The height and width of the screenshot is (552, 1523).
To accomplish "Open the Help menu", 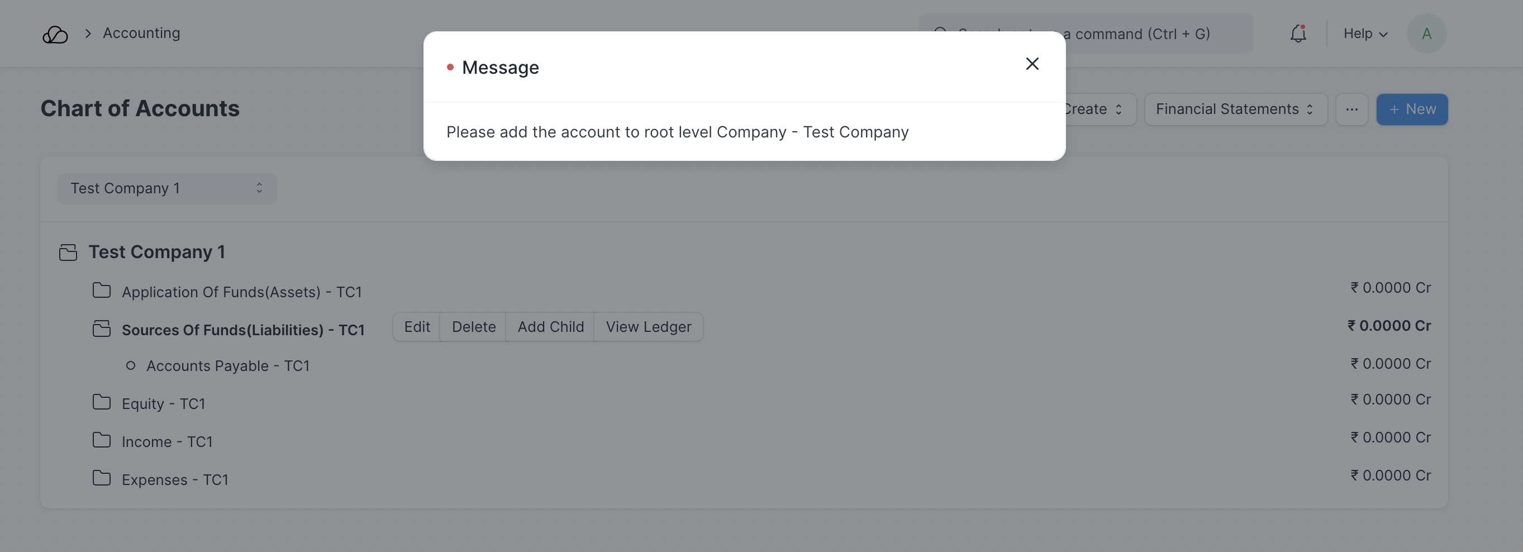I will coord(1364,34).
